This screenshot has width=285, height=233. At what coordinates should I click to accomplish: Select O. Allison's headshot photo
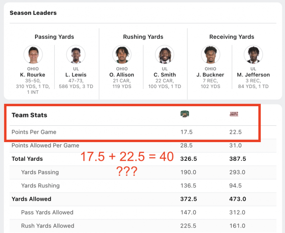tap(122, 55)
